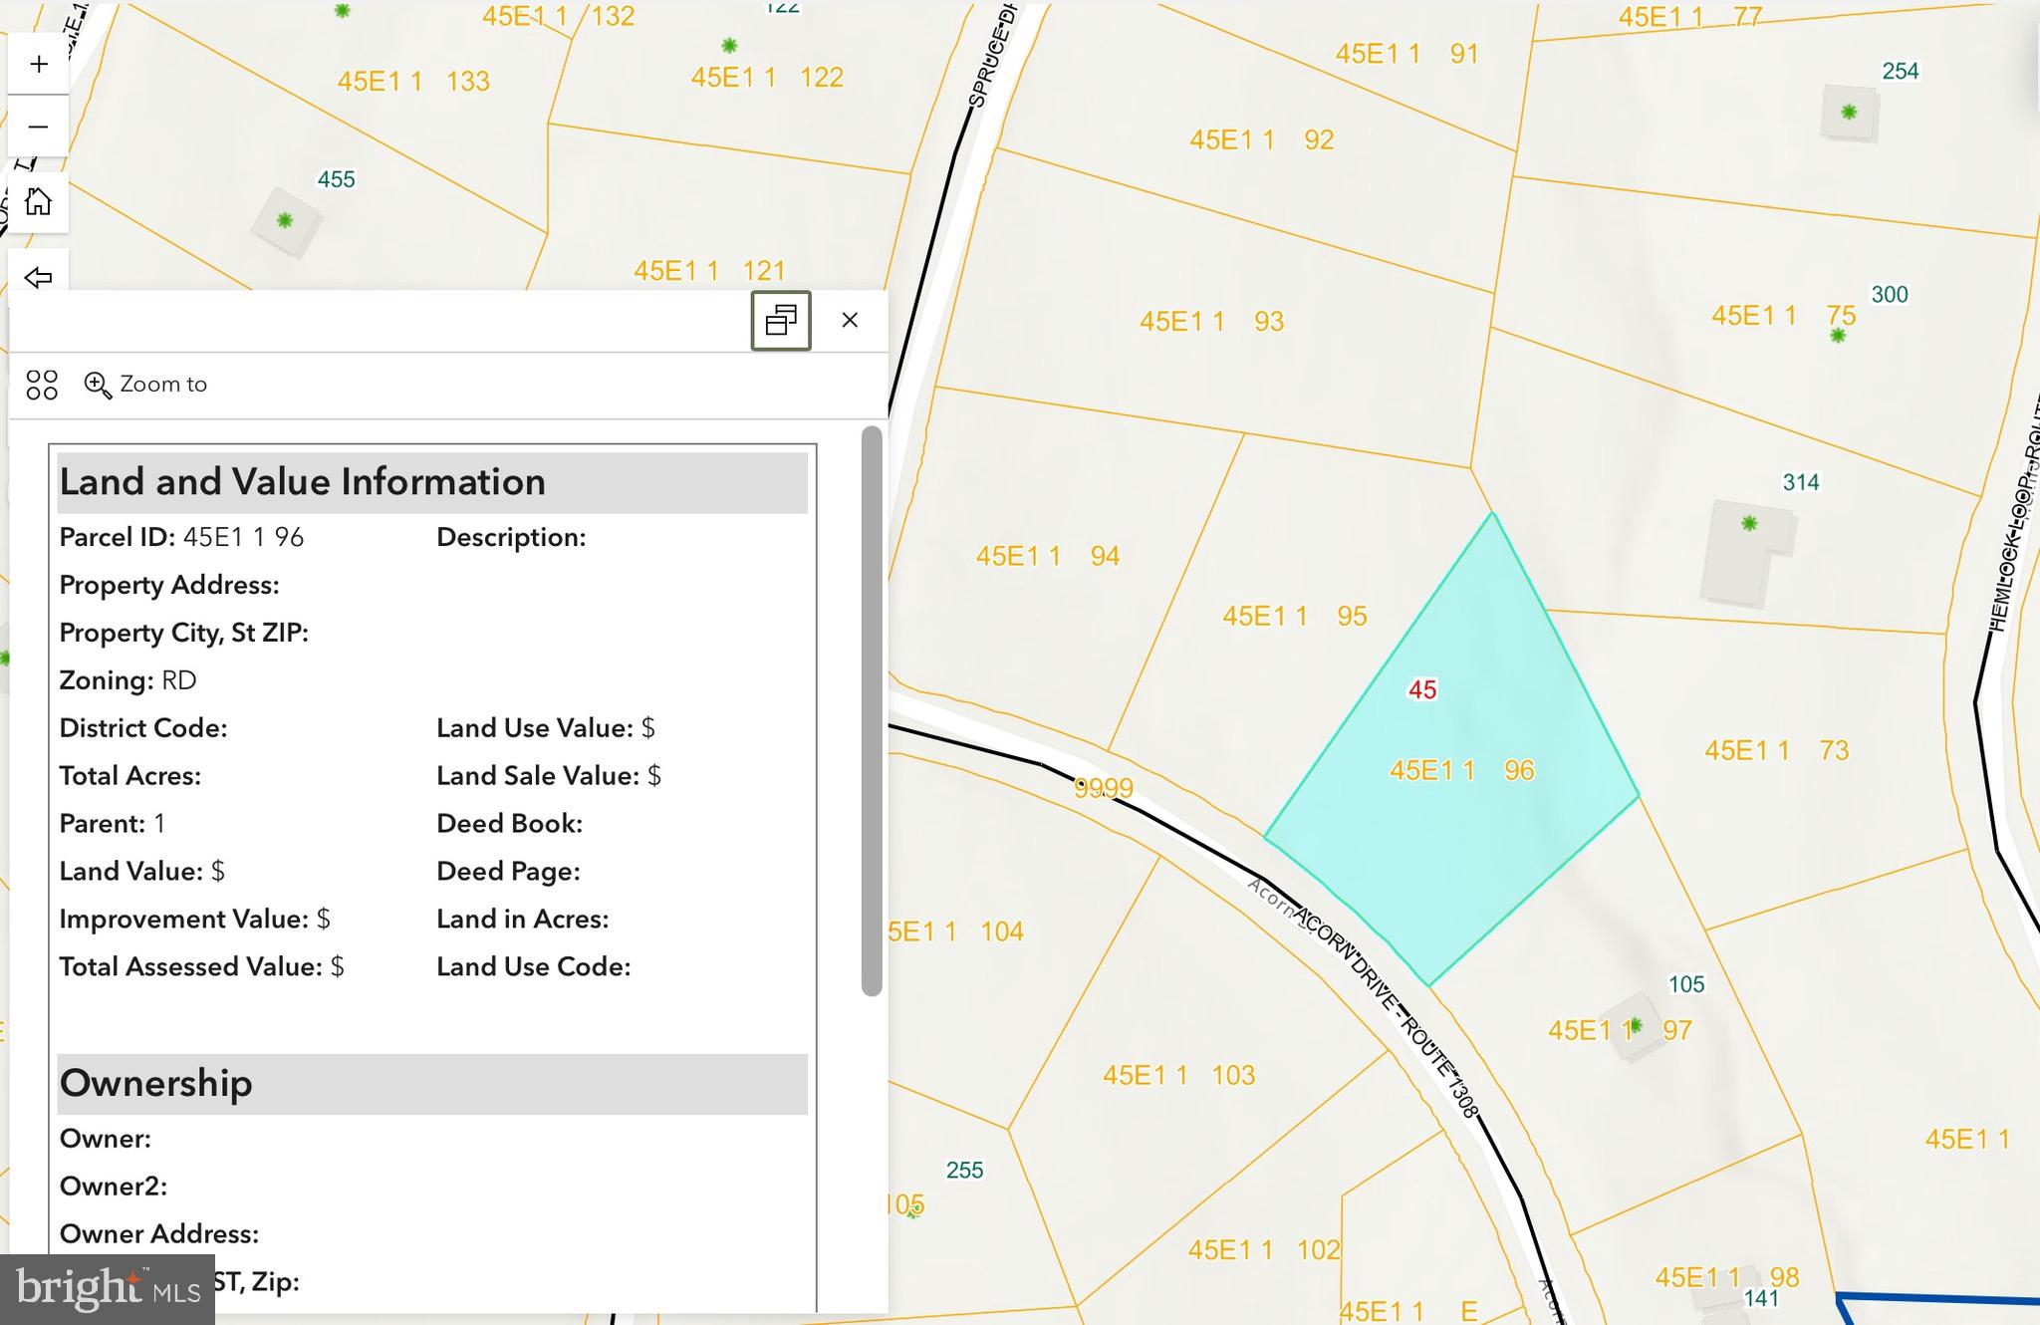This screenshot has height=1325, width=2040.
Task: Click the green address point near 300
Action: pos(1838,336)
